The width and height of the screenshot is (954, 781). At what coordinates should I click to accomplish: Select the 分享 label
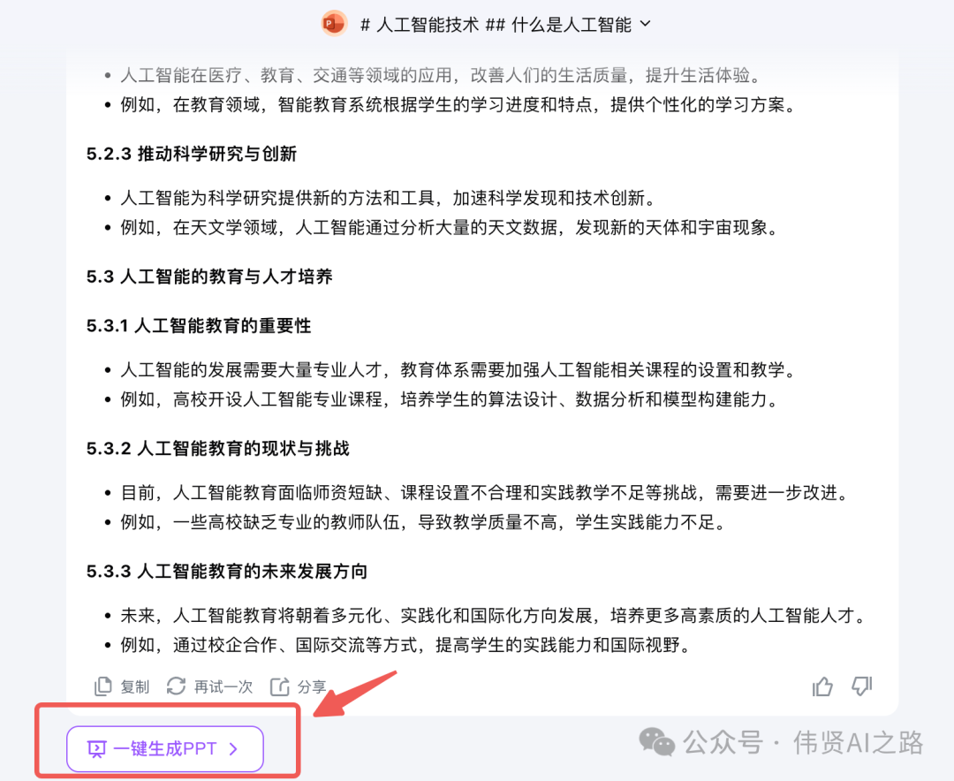click(312, 686)
